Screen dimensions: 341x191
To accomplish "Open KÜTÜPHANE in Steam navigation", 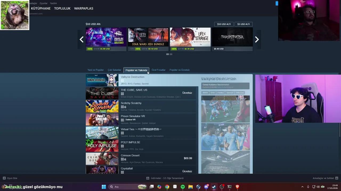I will coord(41,8).
